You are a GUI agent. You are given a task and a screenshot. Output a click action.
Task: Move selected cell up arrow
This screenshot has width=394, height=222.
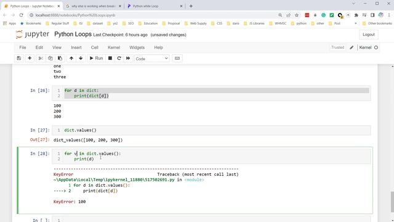(71, 59)
